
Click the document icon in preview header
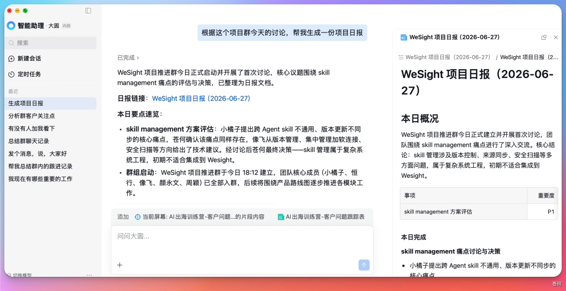coord(404,37)
